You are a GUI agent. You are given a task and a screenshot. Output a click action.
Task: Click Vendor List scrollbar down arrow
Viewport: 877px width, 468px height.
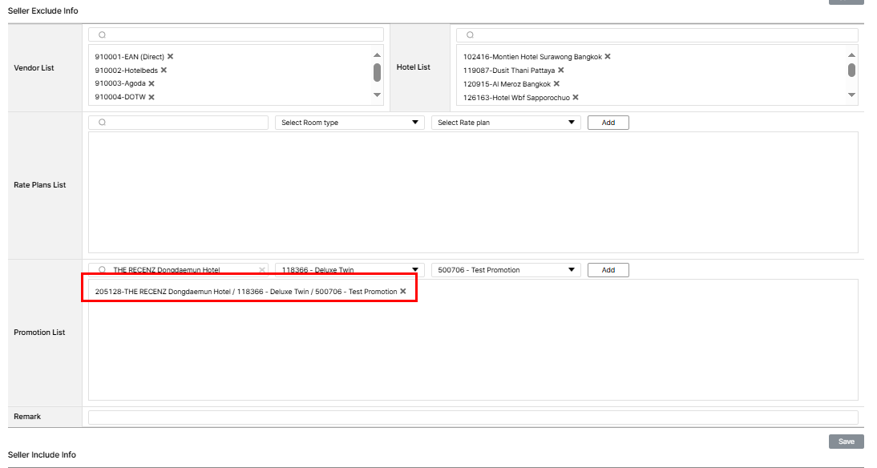coord(377,95)
